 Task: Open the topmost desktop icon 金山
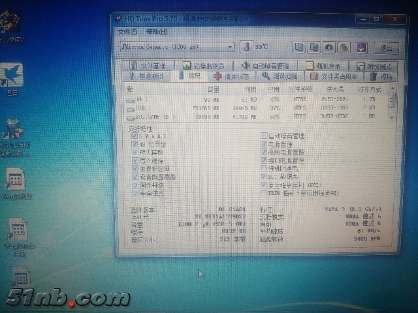(10, 27)
